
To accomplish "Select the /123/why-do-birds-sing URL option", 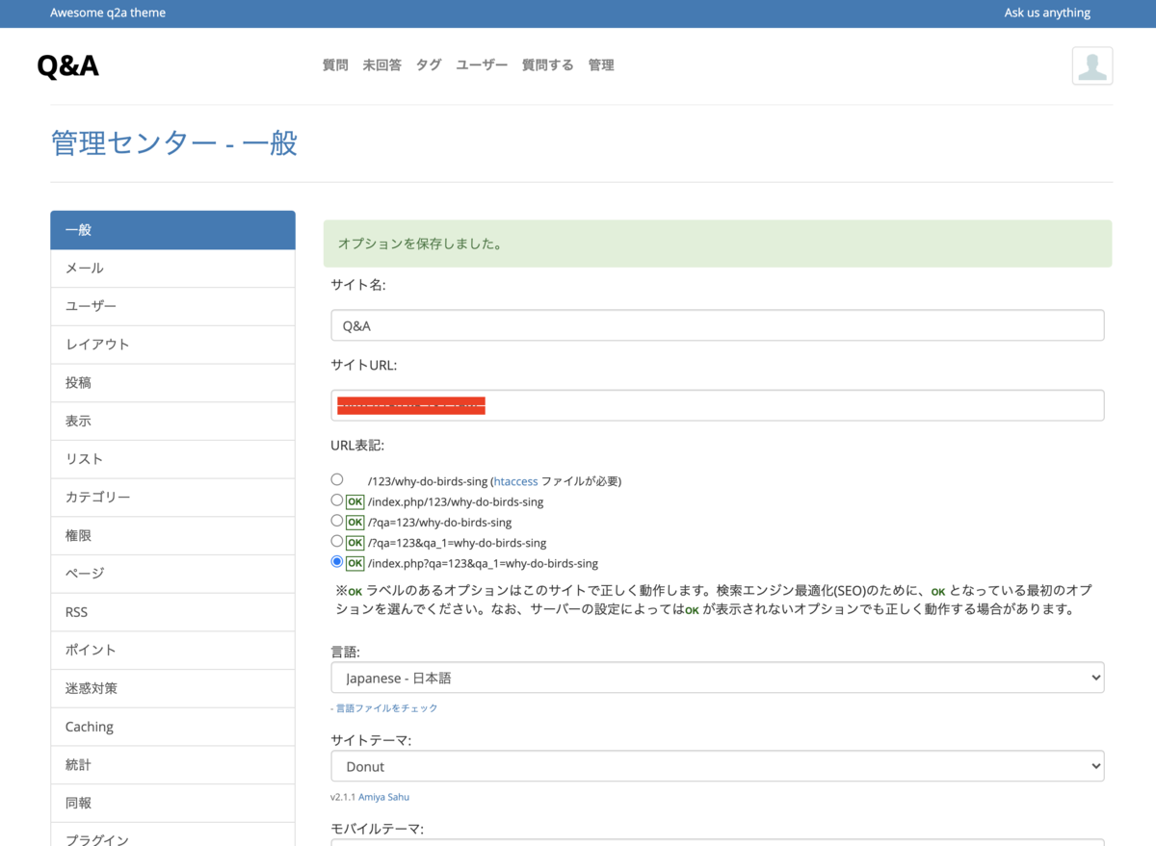I will pos(336,479).
